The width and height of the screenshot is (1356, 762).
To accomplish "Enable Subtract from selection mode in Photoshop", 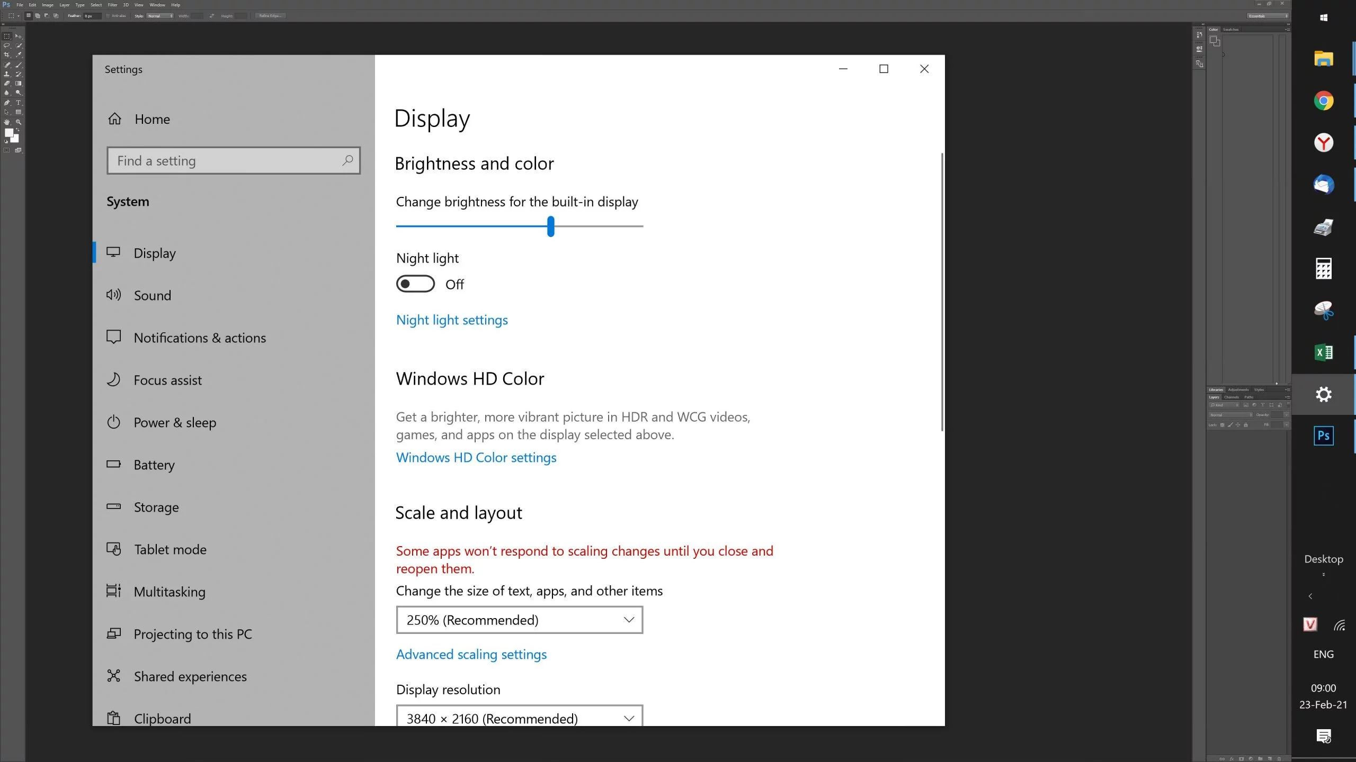I will coord(47,16).
